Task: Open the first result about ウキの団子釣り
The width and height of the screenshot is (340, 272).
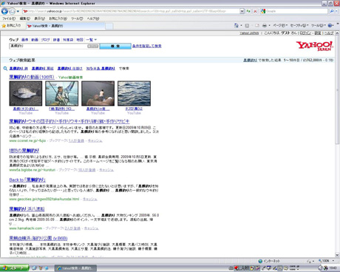Action: (69, 121)
